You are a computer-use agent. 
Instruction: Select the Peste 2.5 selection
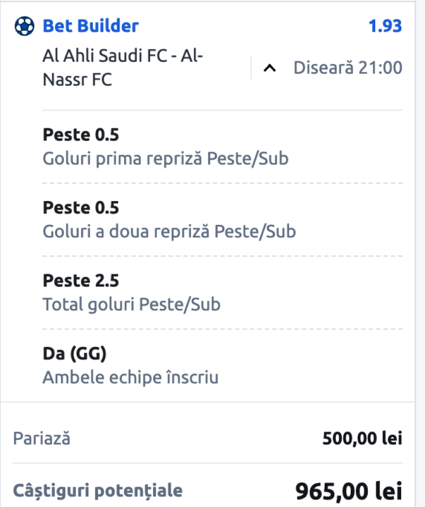tap(81, 281)
